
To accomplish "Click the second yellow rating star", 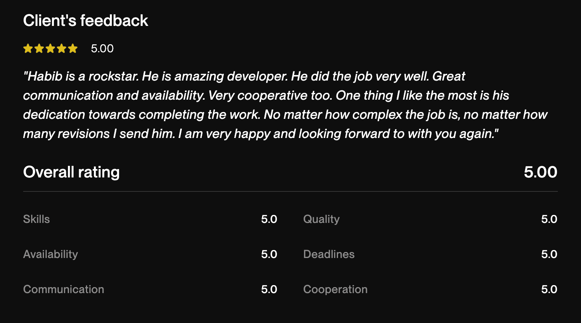I will 39,49.
